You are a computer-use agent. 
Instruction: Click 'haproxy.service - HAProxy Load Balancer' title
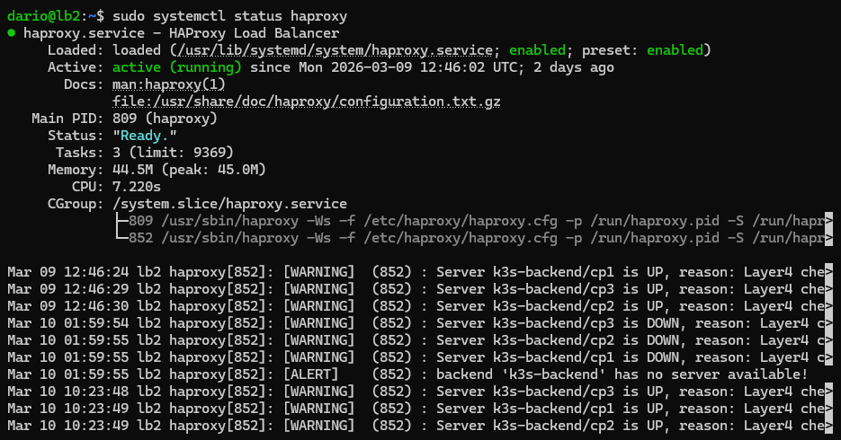[182, 33]
